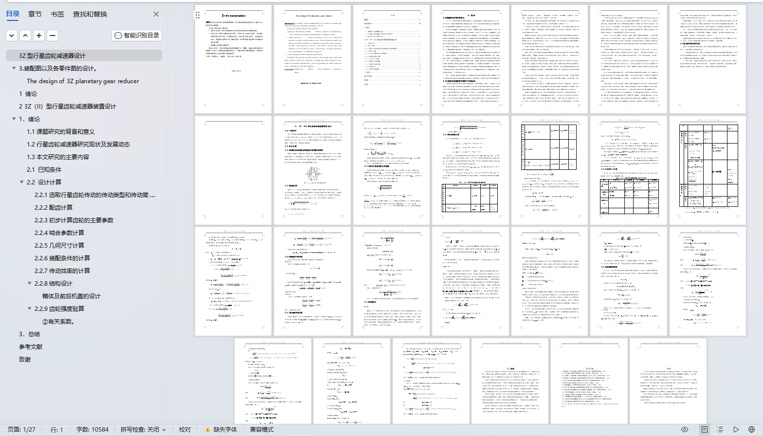Toggle eye protection mode in status bar
This screenshot has height=436, width=763.
pyautogui.click(x=685, y=430)
